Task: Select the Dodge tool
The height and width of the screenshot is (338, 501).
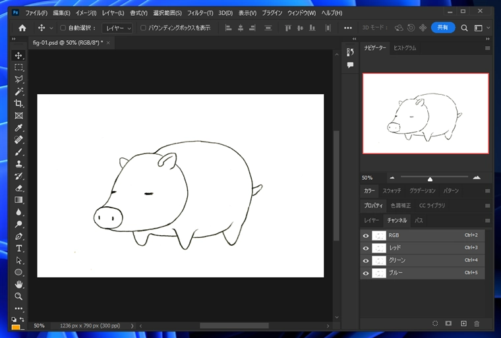Action: click(x=18, y=224)
